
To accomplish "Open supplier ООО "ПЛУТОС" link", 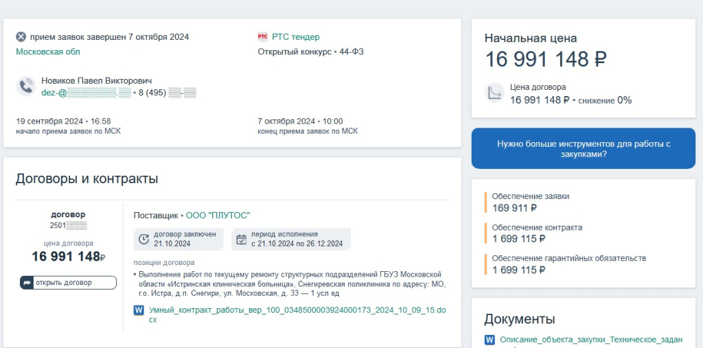I will tap(218, 215).
